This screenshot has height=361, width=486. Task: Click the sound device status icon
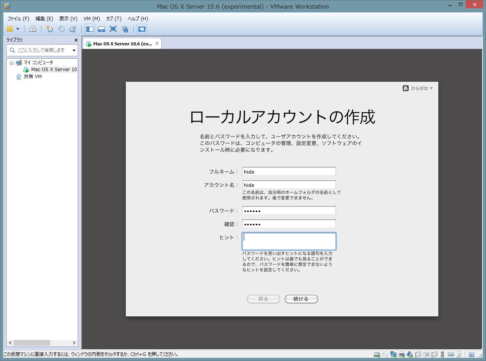tap(410, 355)
